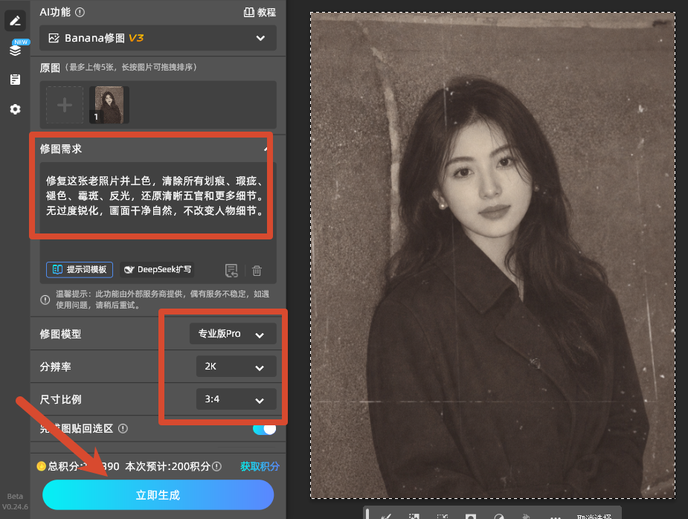The image size is (688, 519).
Task: Open settings via the gear icon
Action: point(16,109)
